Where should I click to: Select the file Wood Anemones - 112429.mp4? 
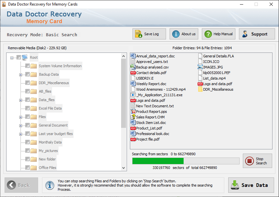[161, 89]
